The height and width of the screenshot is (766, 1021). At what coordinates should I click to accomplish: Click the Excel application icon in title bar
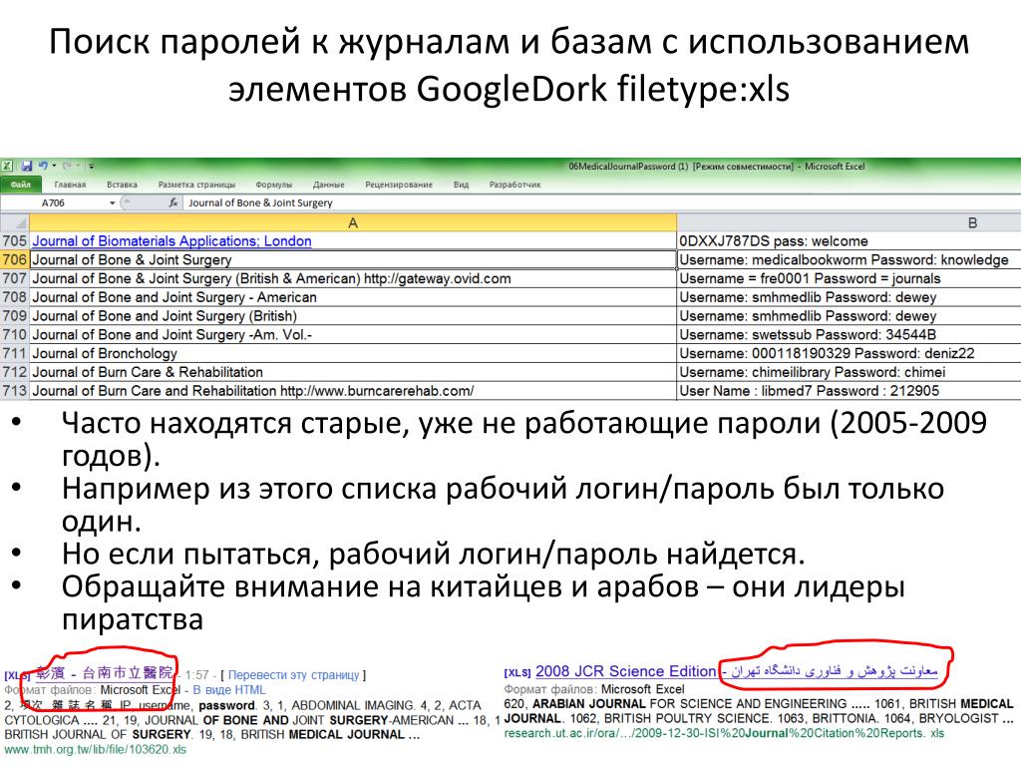click(x=7, y=167)
